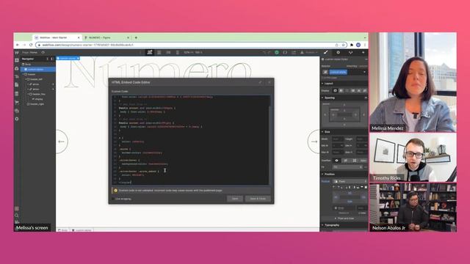The width and height of the screenshot is (470, 264).
Task: Open the Symbols panel
Action: pyautogui.click(x=17, y=68)
